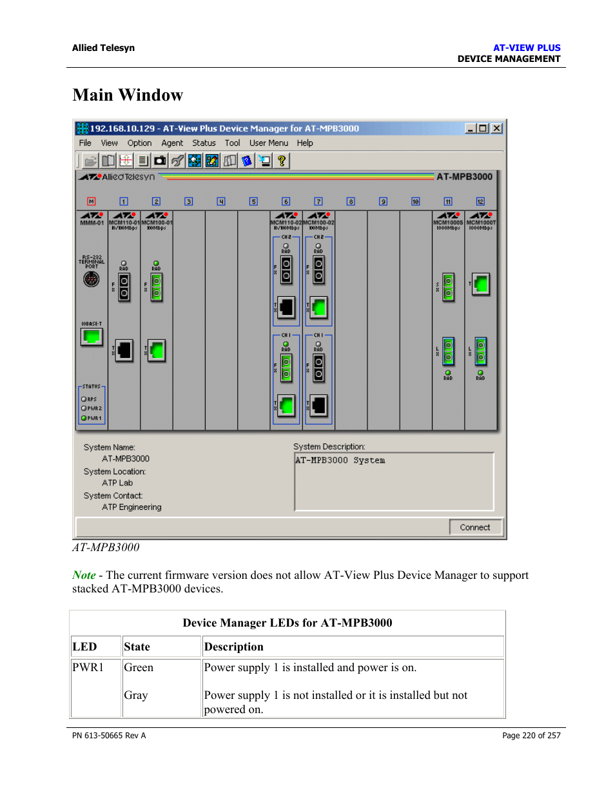The image size is (615, 797).
Task: Open the Option menu
Action: (x=139, y=143)
